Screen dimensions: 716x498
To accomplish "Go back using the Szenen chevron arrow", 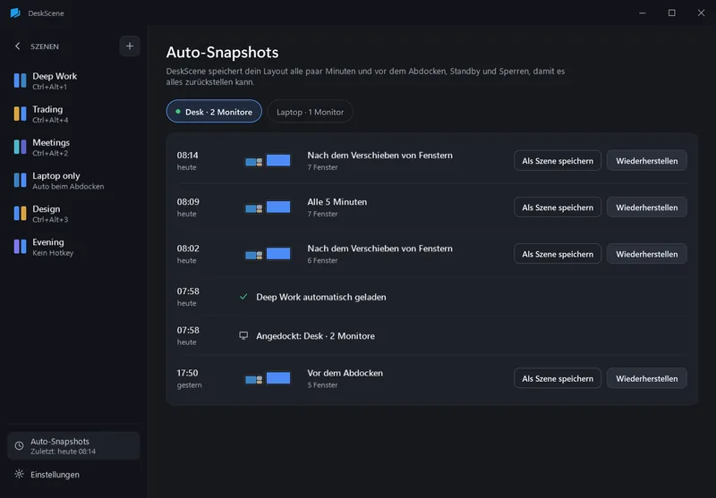I will tap(17, 46).
